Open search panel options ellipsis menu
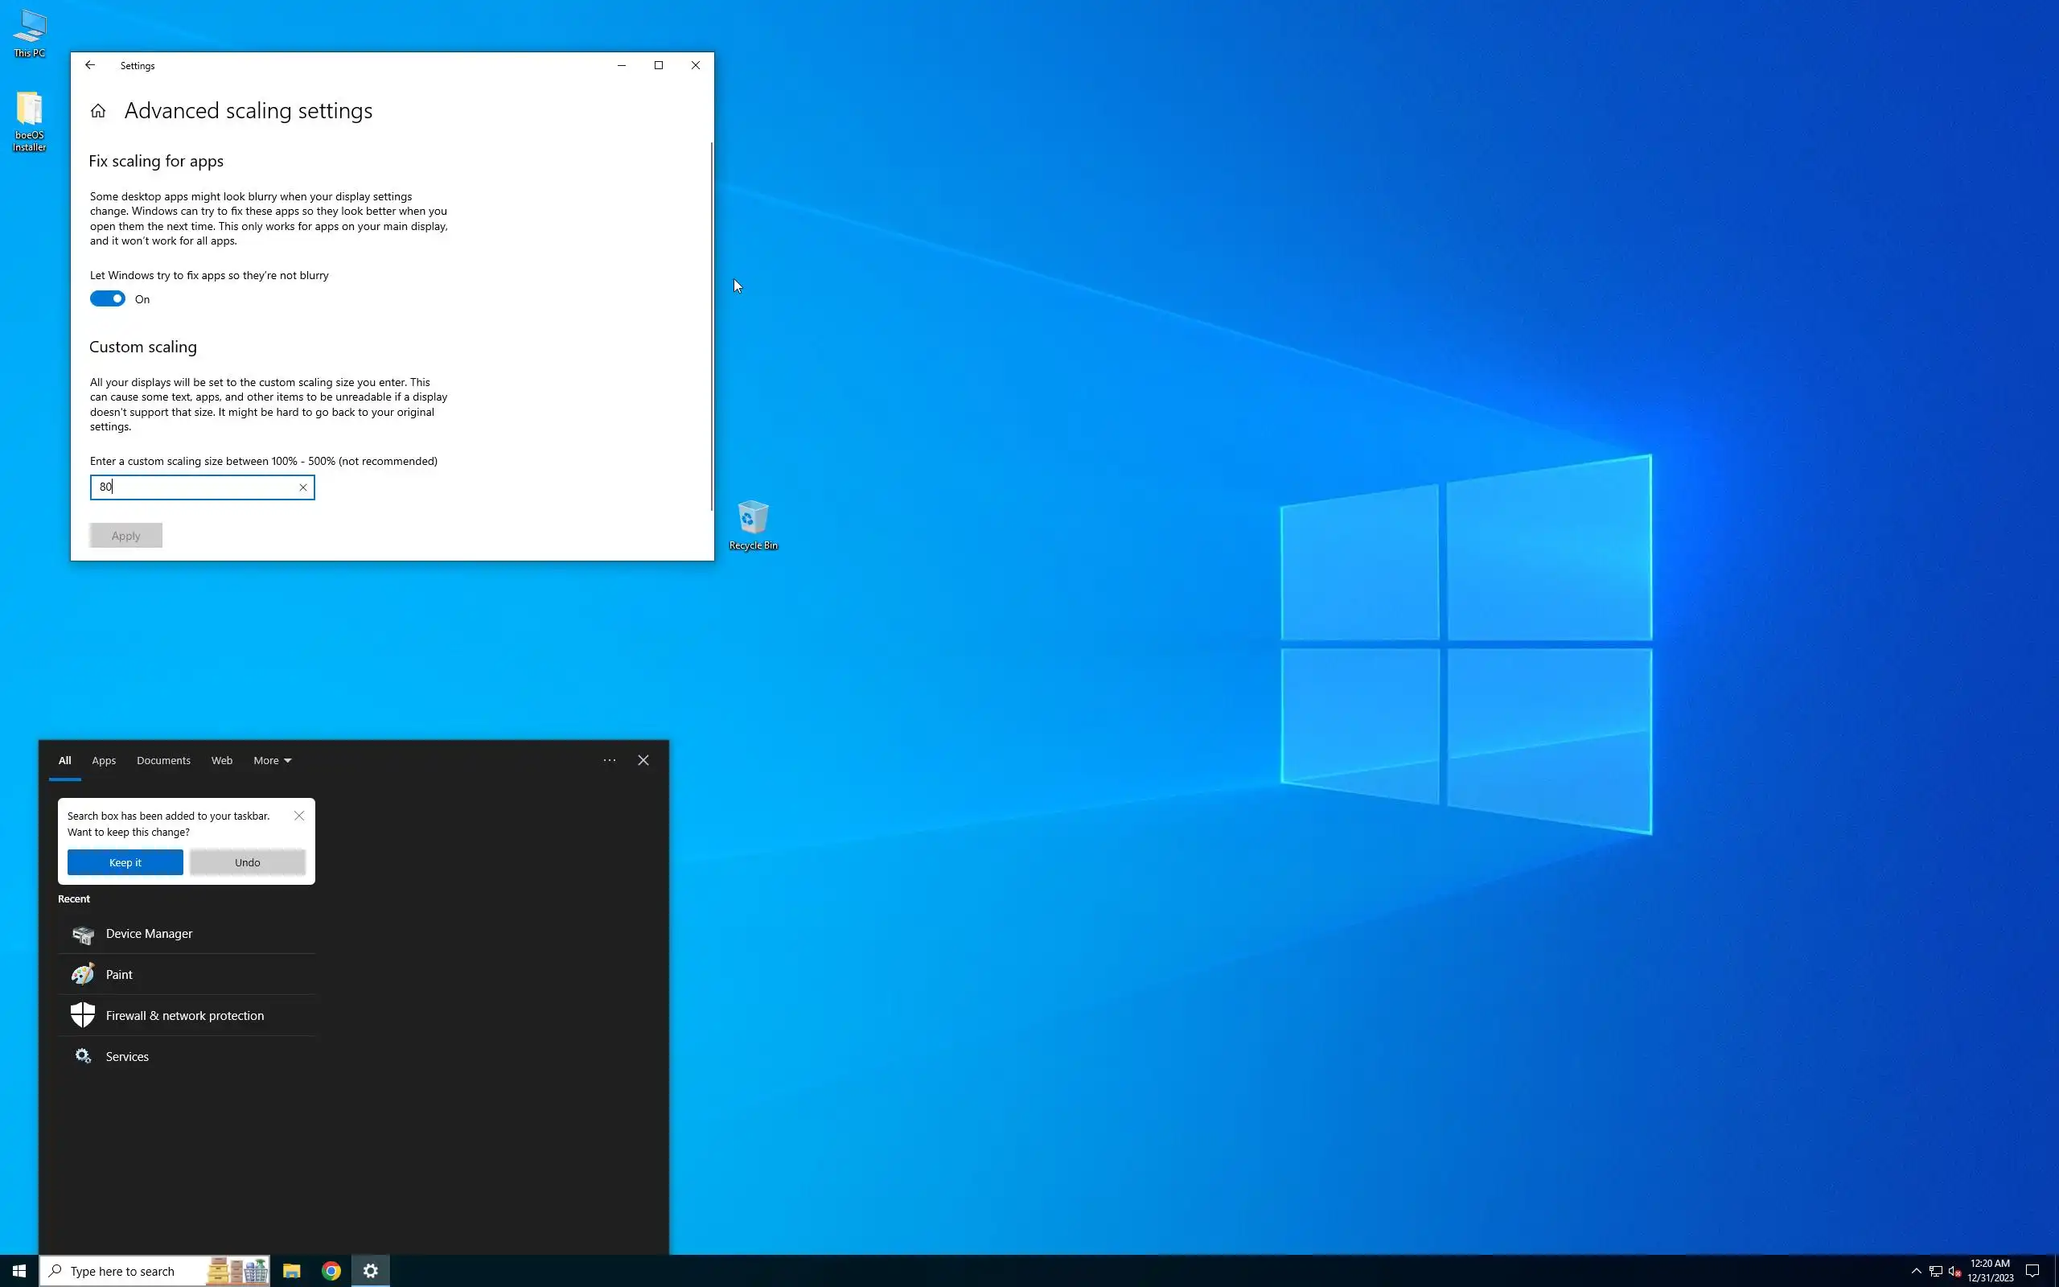Viewport: 2059px width, 1287px height. tap(609, 760)
